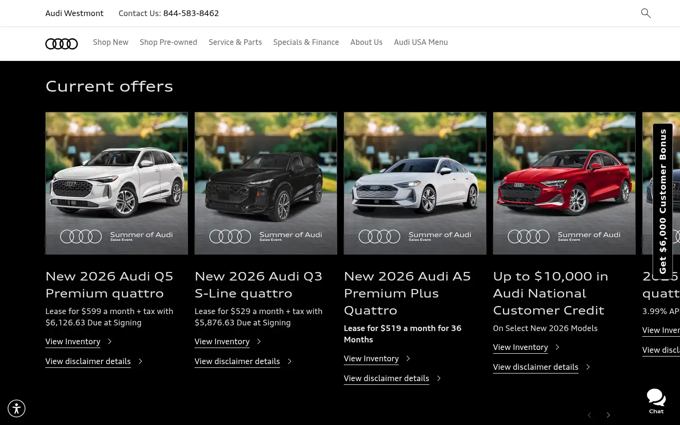Click the Audi four rings logo

click(x=61, y=43)
